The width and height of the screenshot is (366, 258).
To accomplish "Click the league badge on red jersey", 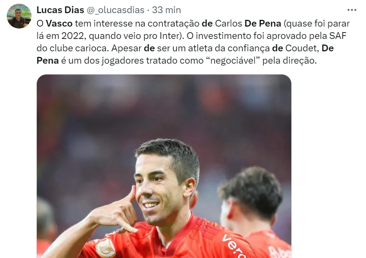I will [x=107, y=248].
